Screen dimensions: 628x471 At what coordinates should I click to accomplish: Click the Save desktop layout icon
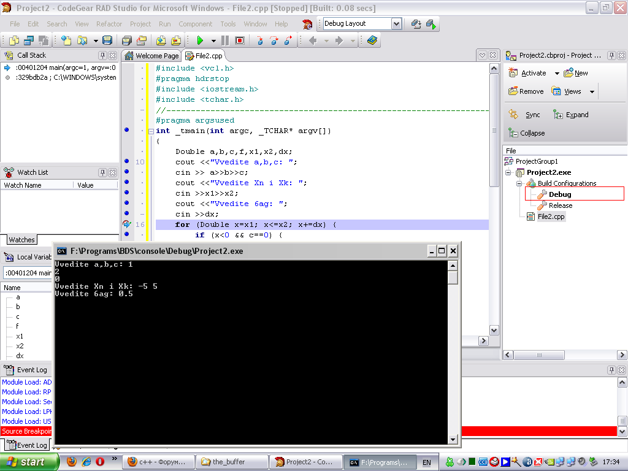[x=416, y=24]
